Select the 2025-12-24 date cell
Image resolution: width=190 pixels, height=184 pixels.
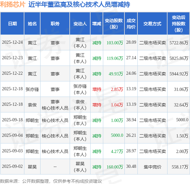12,42
